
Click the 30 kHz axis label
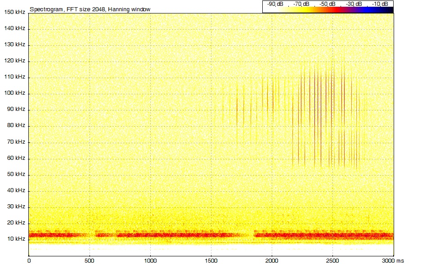16,206
